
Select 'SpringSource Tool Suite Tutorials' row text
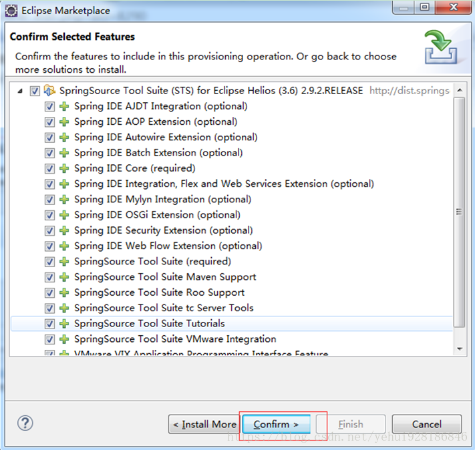tap(150, 323)
